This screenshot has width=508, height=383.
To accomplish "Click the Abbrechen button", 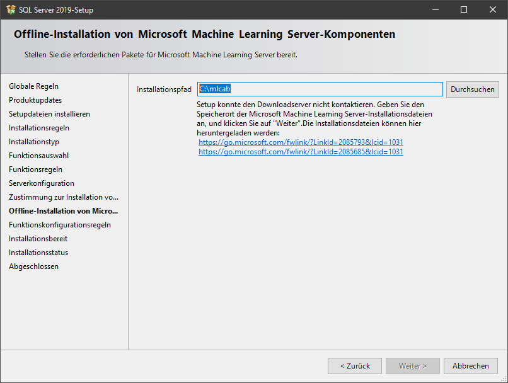I will click(x=471, y=366).
